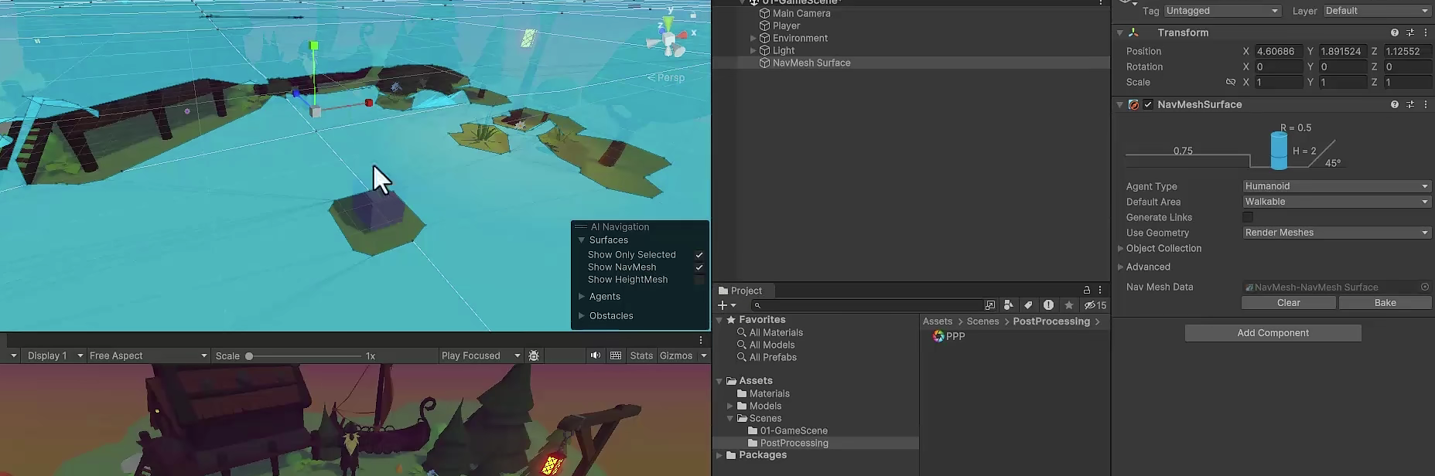Open the Use Geometry dropdown showing Render Meshes
Screen dimensions: 1435x476
[x=1337, y=233]
